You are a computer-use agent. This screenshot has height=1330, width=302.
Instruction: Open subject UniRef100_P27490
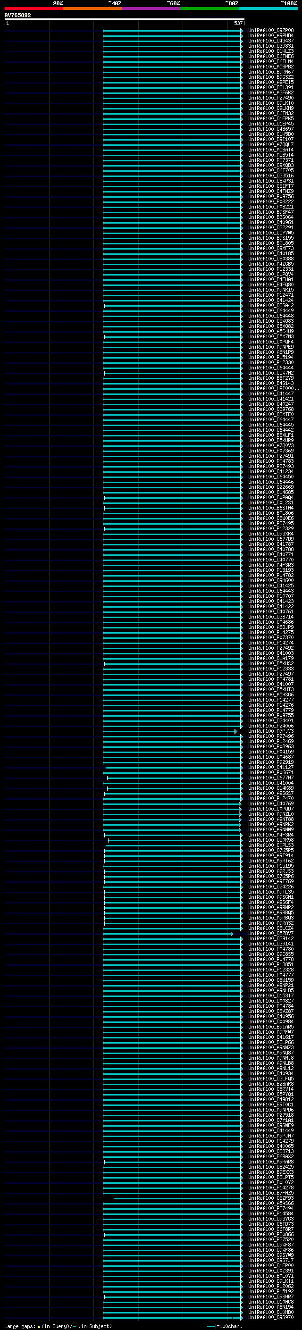[270, 98]
